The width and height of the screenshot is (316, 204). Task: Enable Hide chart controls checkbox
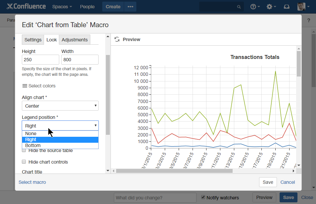(x=24, y=162)
